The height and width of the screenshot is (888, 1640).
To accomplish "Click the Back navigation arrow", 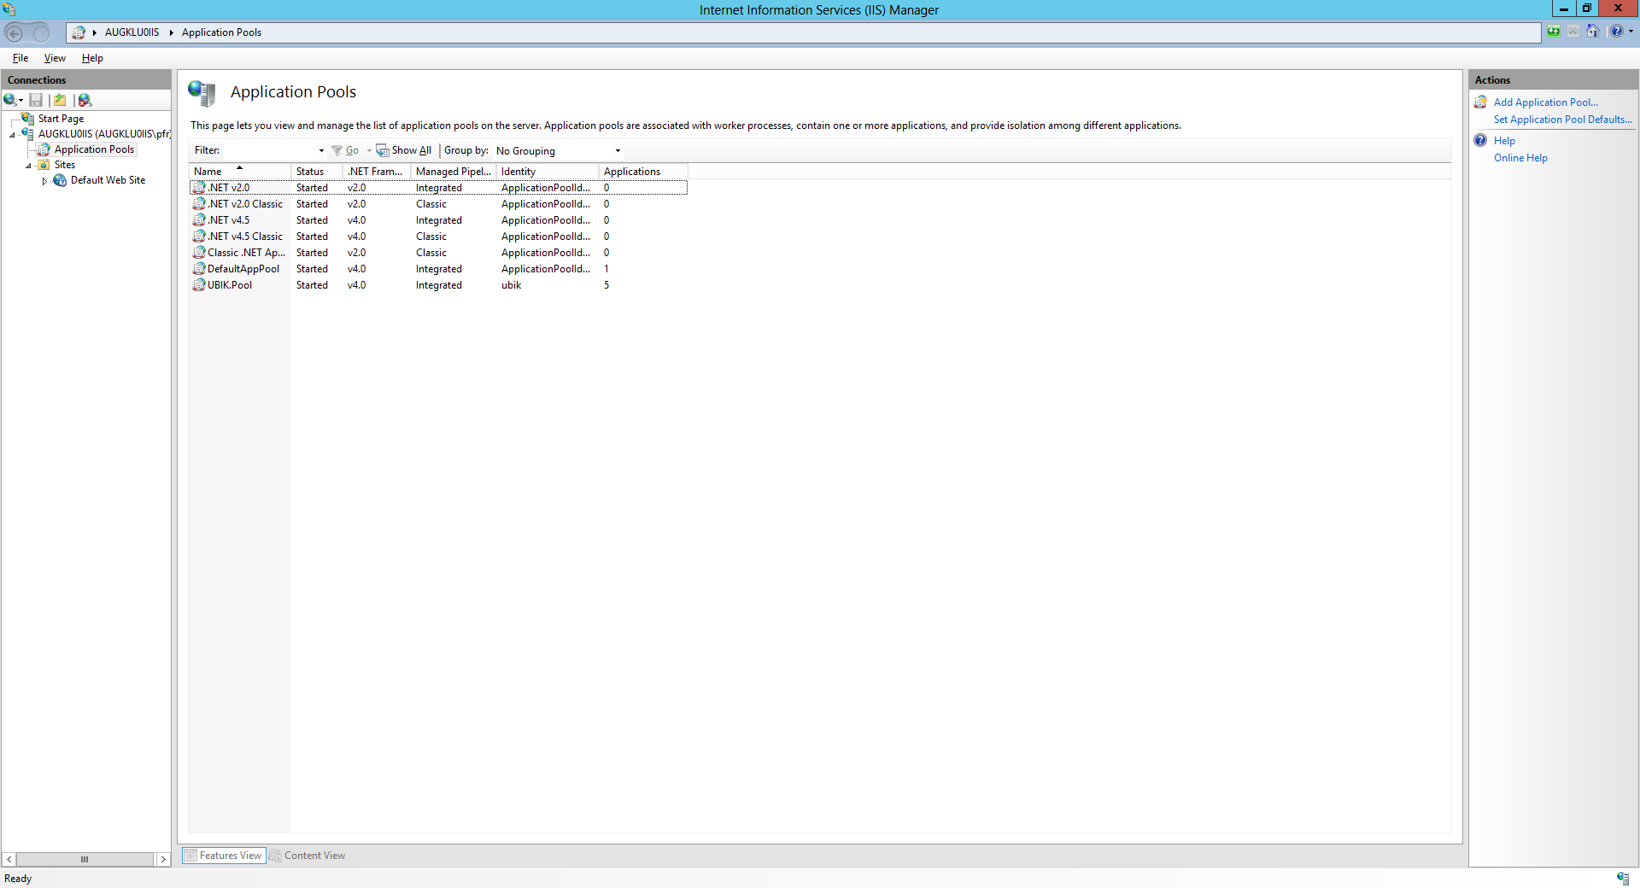I will (15, 33).
